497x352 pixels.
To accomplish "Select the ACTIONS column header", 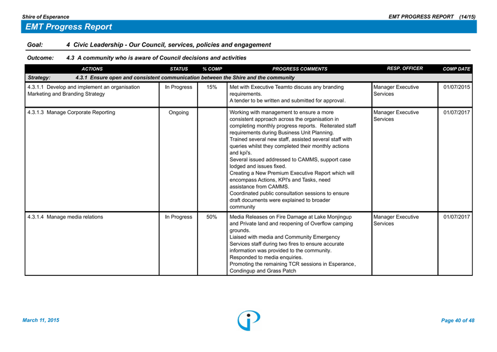I will 92,69.
